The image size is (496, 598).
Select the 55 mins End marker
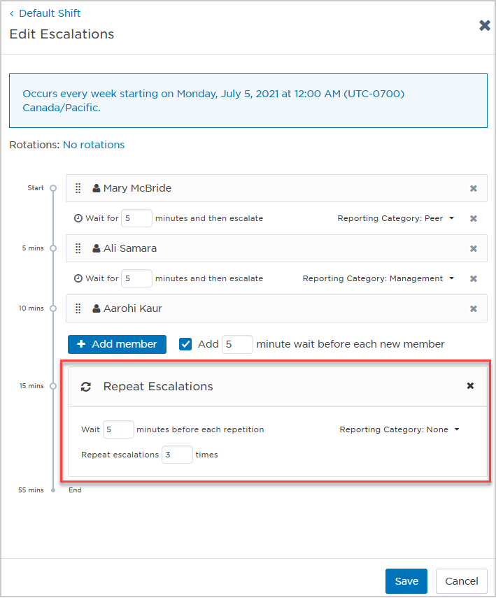tap(53, 490)
